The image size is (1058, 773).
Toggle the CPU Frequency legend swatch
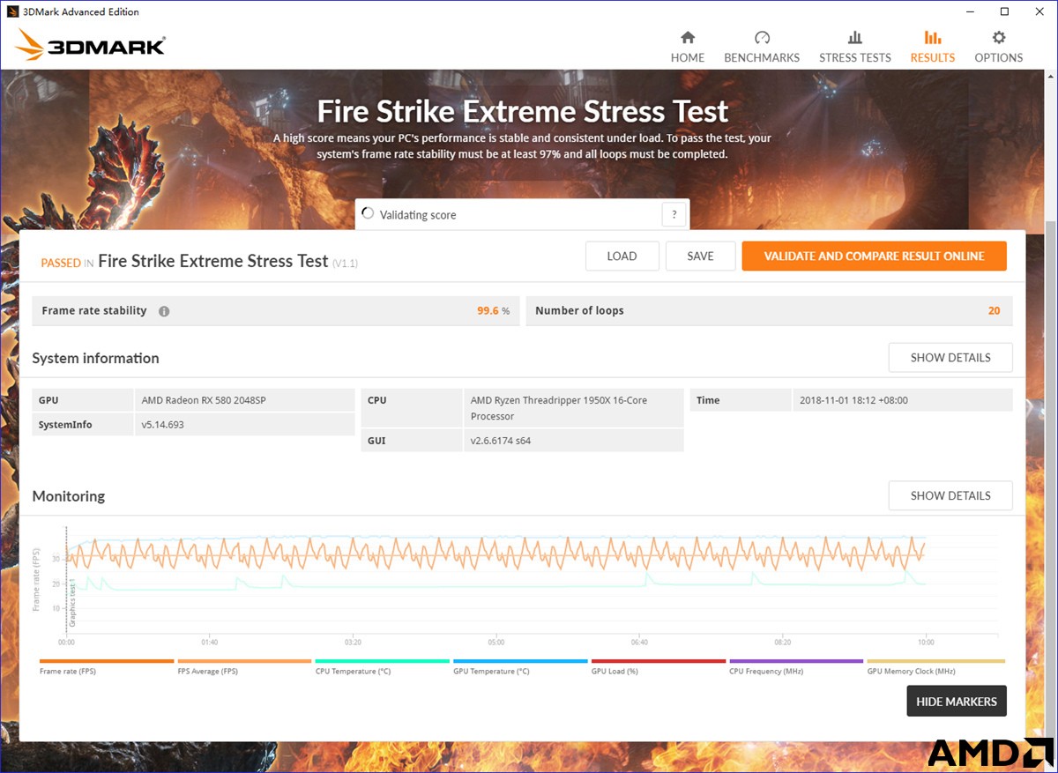(796, 661)
